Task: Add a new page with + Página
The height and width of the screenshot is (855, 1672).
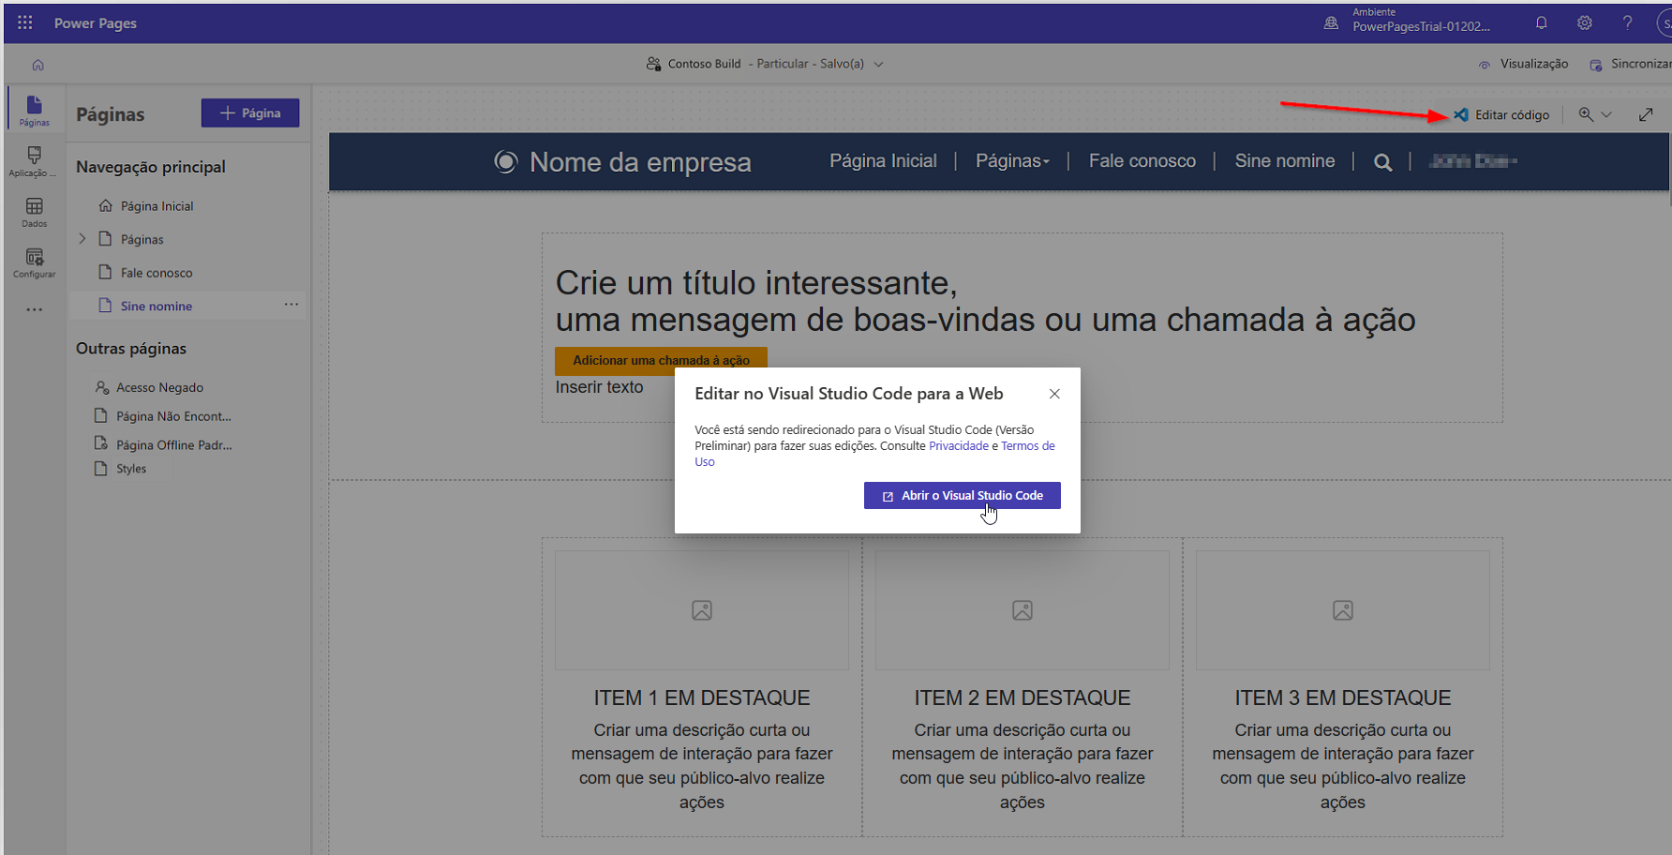Action: click(x=250, y=112)
